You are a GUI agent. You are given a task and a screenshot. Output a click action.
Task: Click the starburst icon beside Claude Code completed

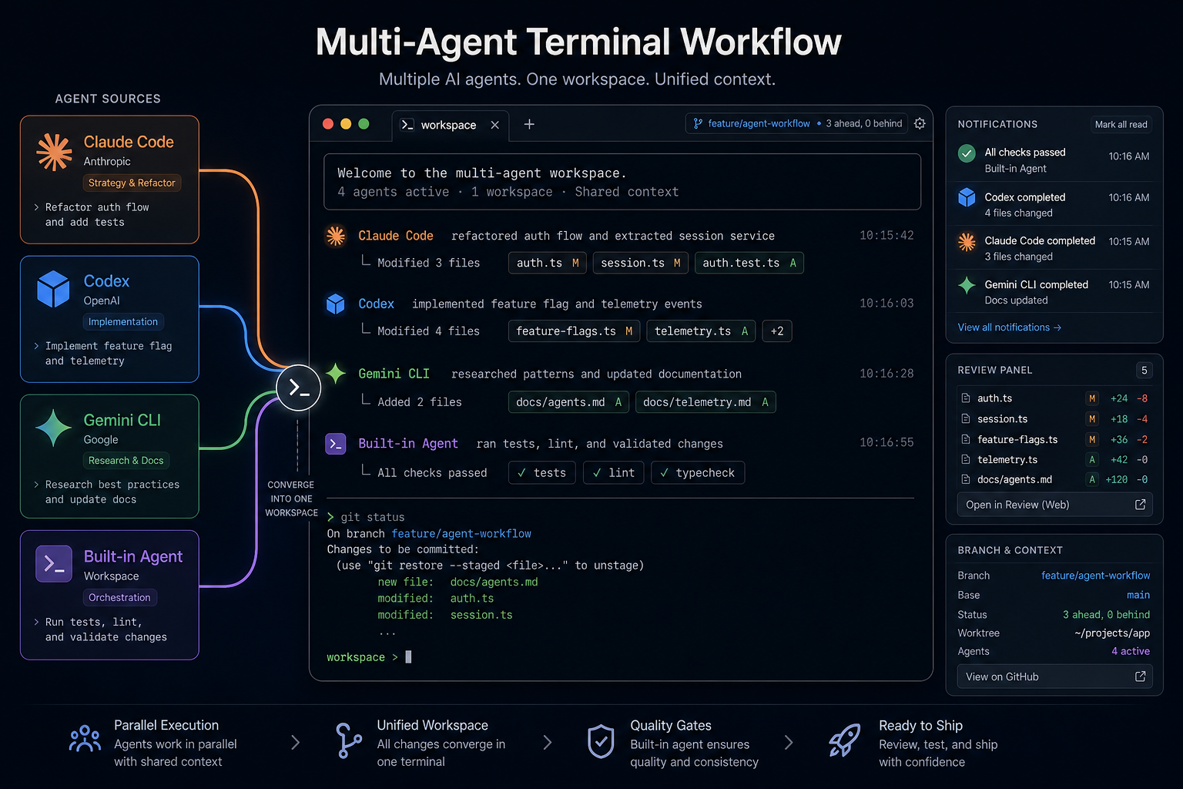[967, 242]
